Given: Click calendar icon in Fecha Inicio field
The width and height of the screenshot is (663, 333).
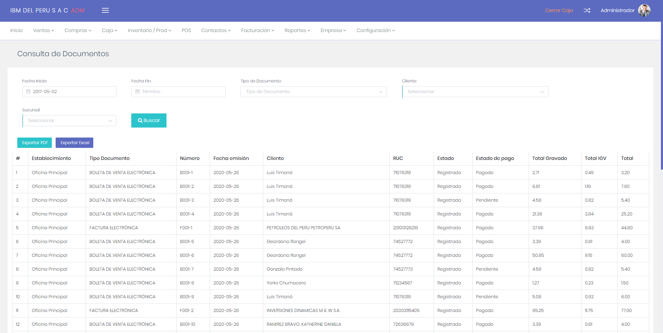Looking at the screenshot, I should pos(29,92).
